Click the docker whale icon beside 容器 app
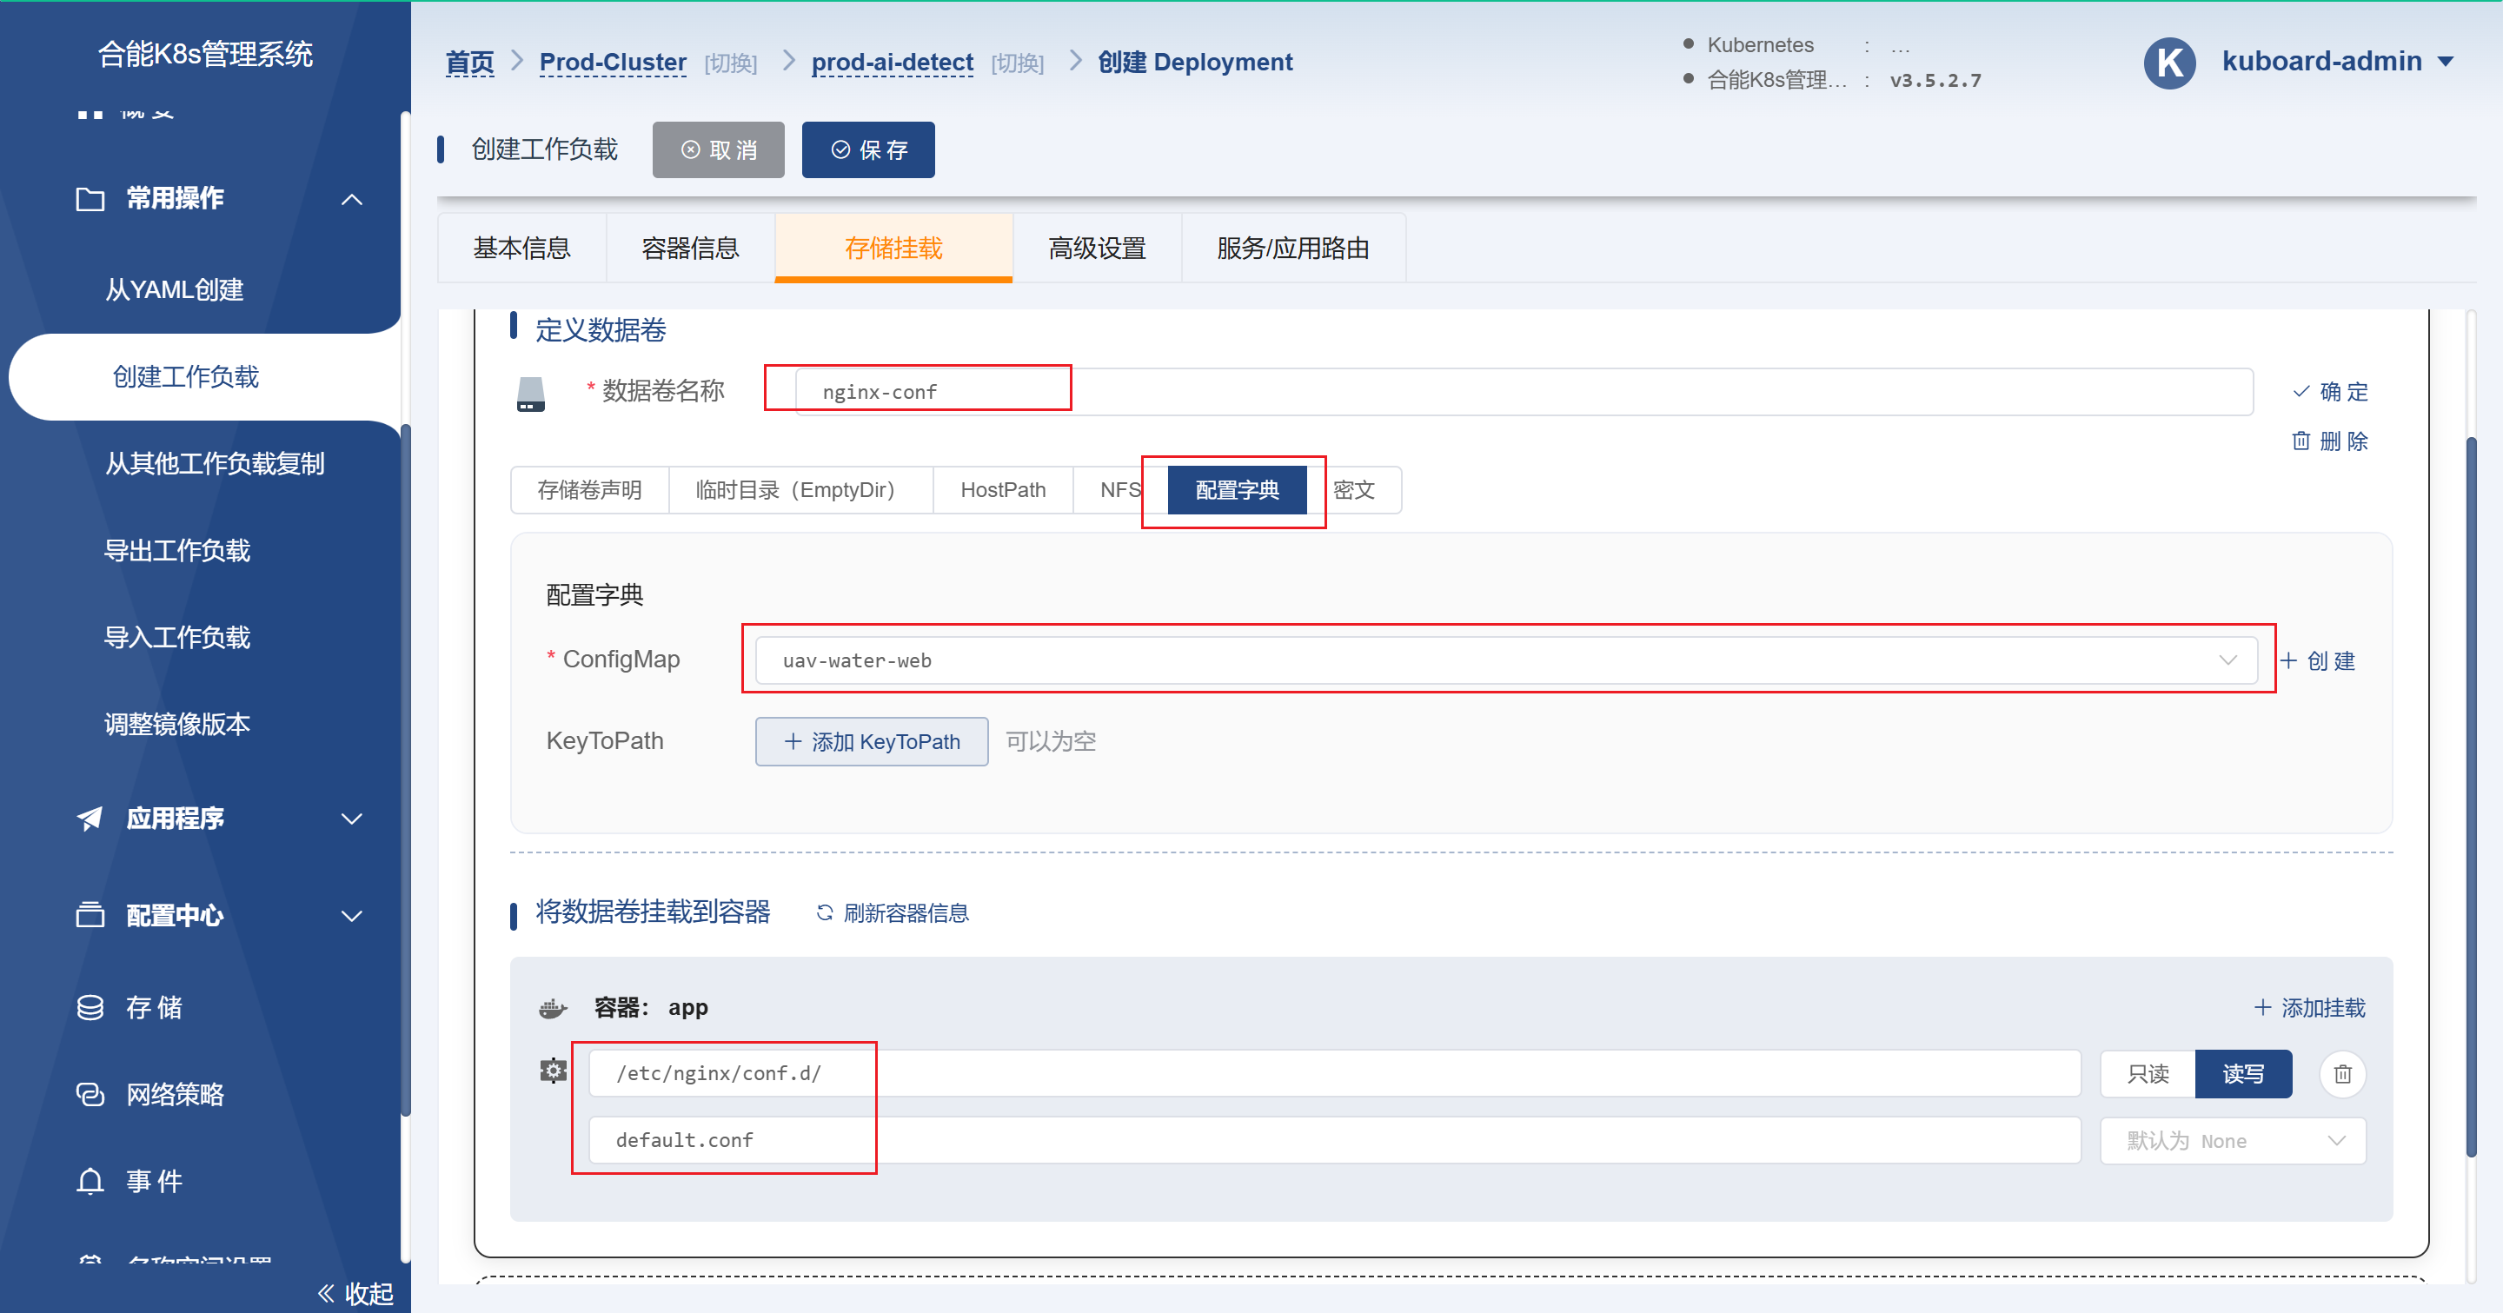 click(553, 1008)
